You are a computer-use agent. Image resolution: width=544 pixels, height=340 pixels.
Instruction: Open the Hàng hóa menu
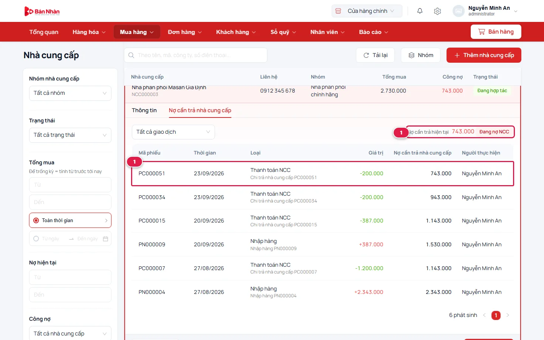(89, 32)
